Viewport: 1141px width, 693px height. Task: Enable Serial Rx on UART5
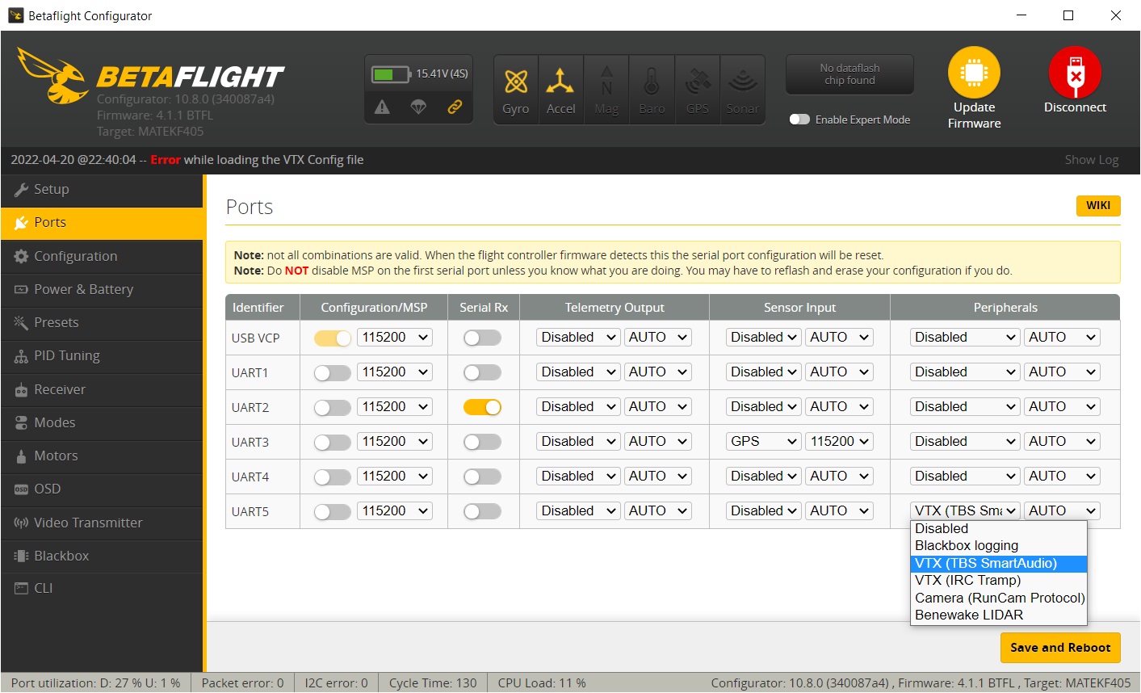point(482,511)
